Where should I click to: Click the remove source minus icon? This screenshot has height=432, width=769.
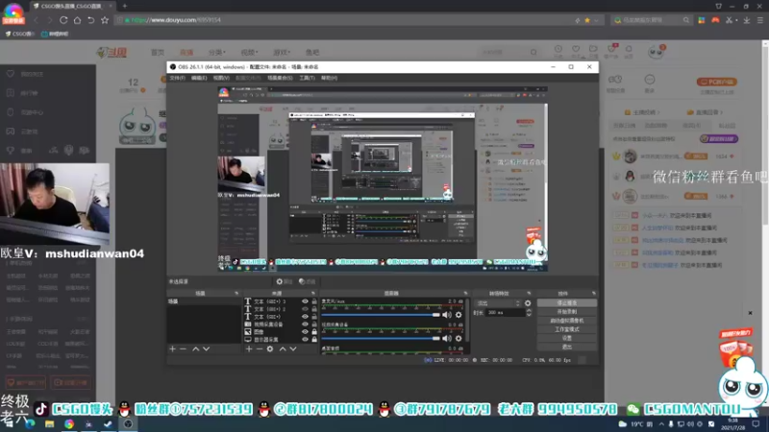click(260, 348)
